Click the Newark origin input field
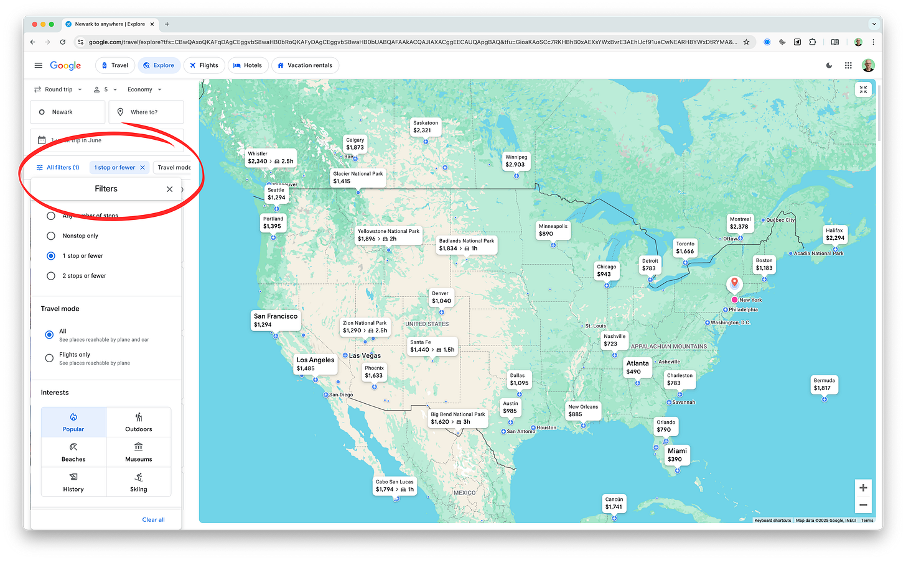 pyautogui.click(x=67, y=112)
